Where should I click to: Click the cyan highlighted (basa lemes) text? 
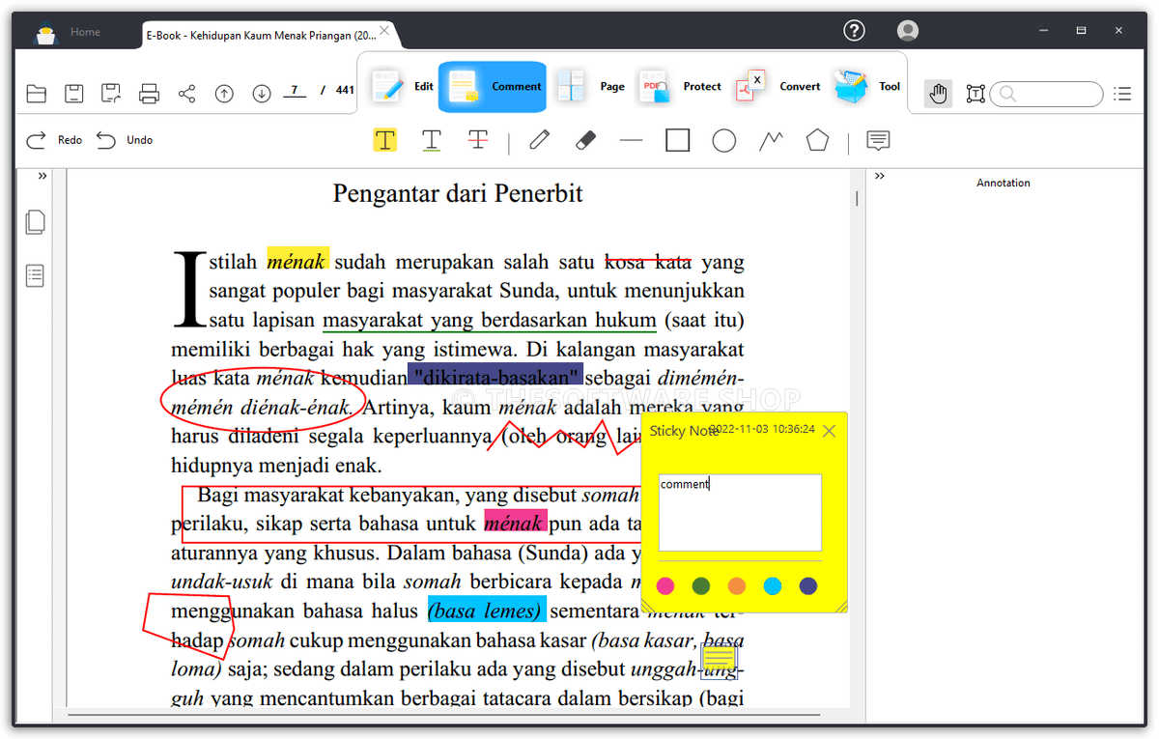pos(487,611)
